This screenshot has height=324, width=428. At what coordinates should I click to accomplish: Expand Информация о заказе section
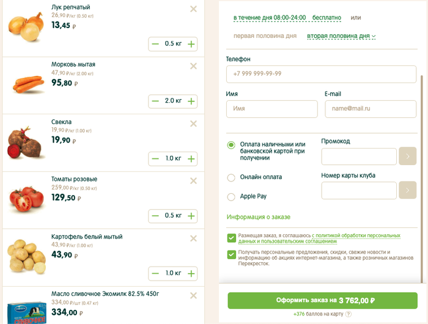[x=258, y=217]
